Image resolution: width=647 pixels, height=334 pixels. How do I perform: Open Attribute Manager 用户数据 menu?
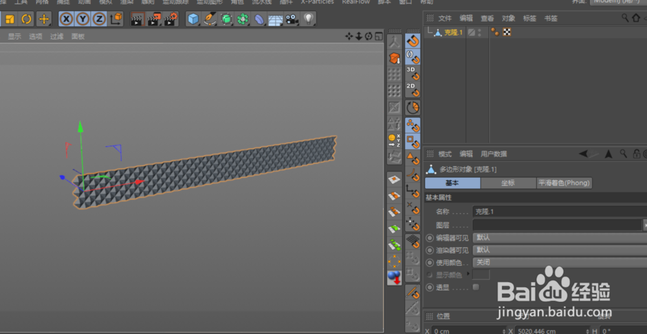pyautogui.click(x=494, y=154)
